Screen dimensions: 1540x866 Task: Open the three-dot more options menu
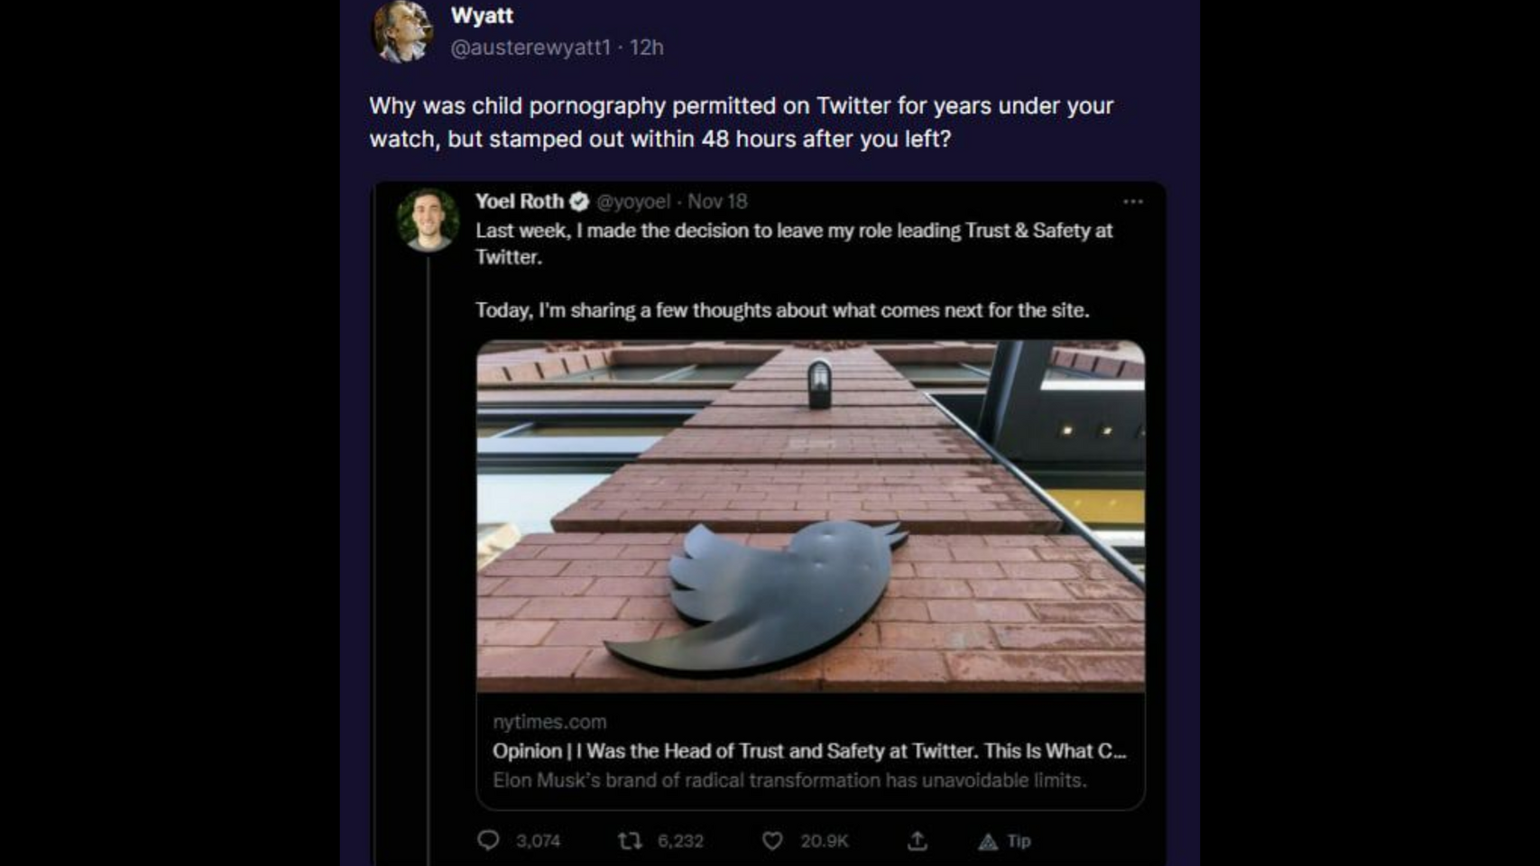pos(1133,201)
